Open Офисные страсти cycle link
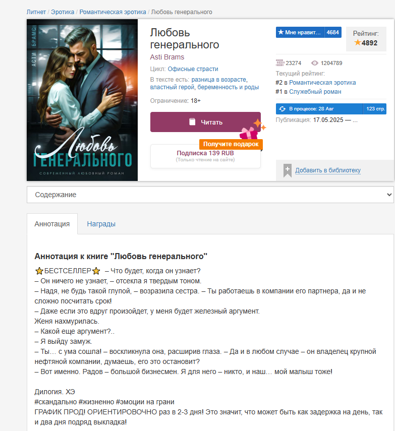Screen dimensions: 395x431 193,69
